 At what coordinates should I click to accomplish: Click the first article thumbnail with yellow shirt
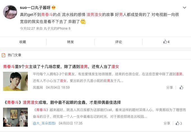[15, 81]
